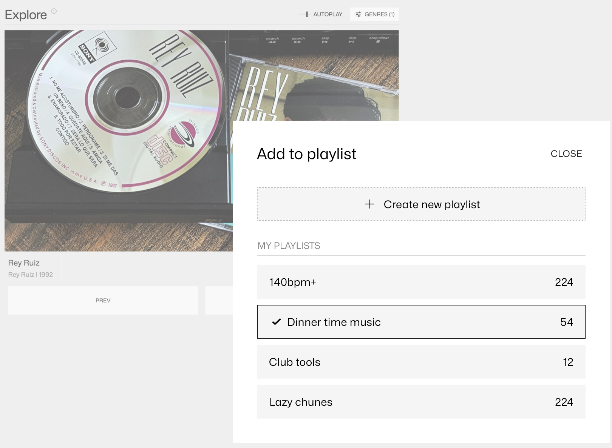
Task: Click the sliders icon on Genres
Action: point(359,14)
